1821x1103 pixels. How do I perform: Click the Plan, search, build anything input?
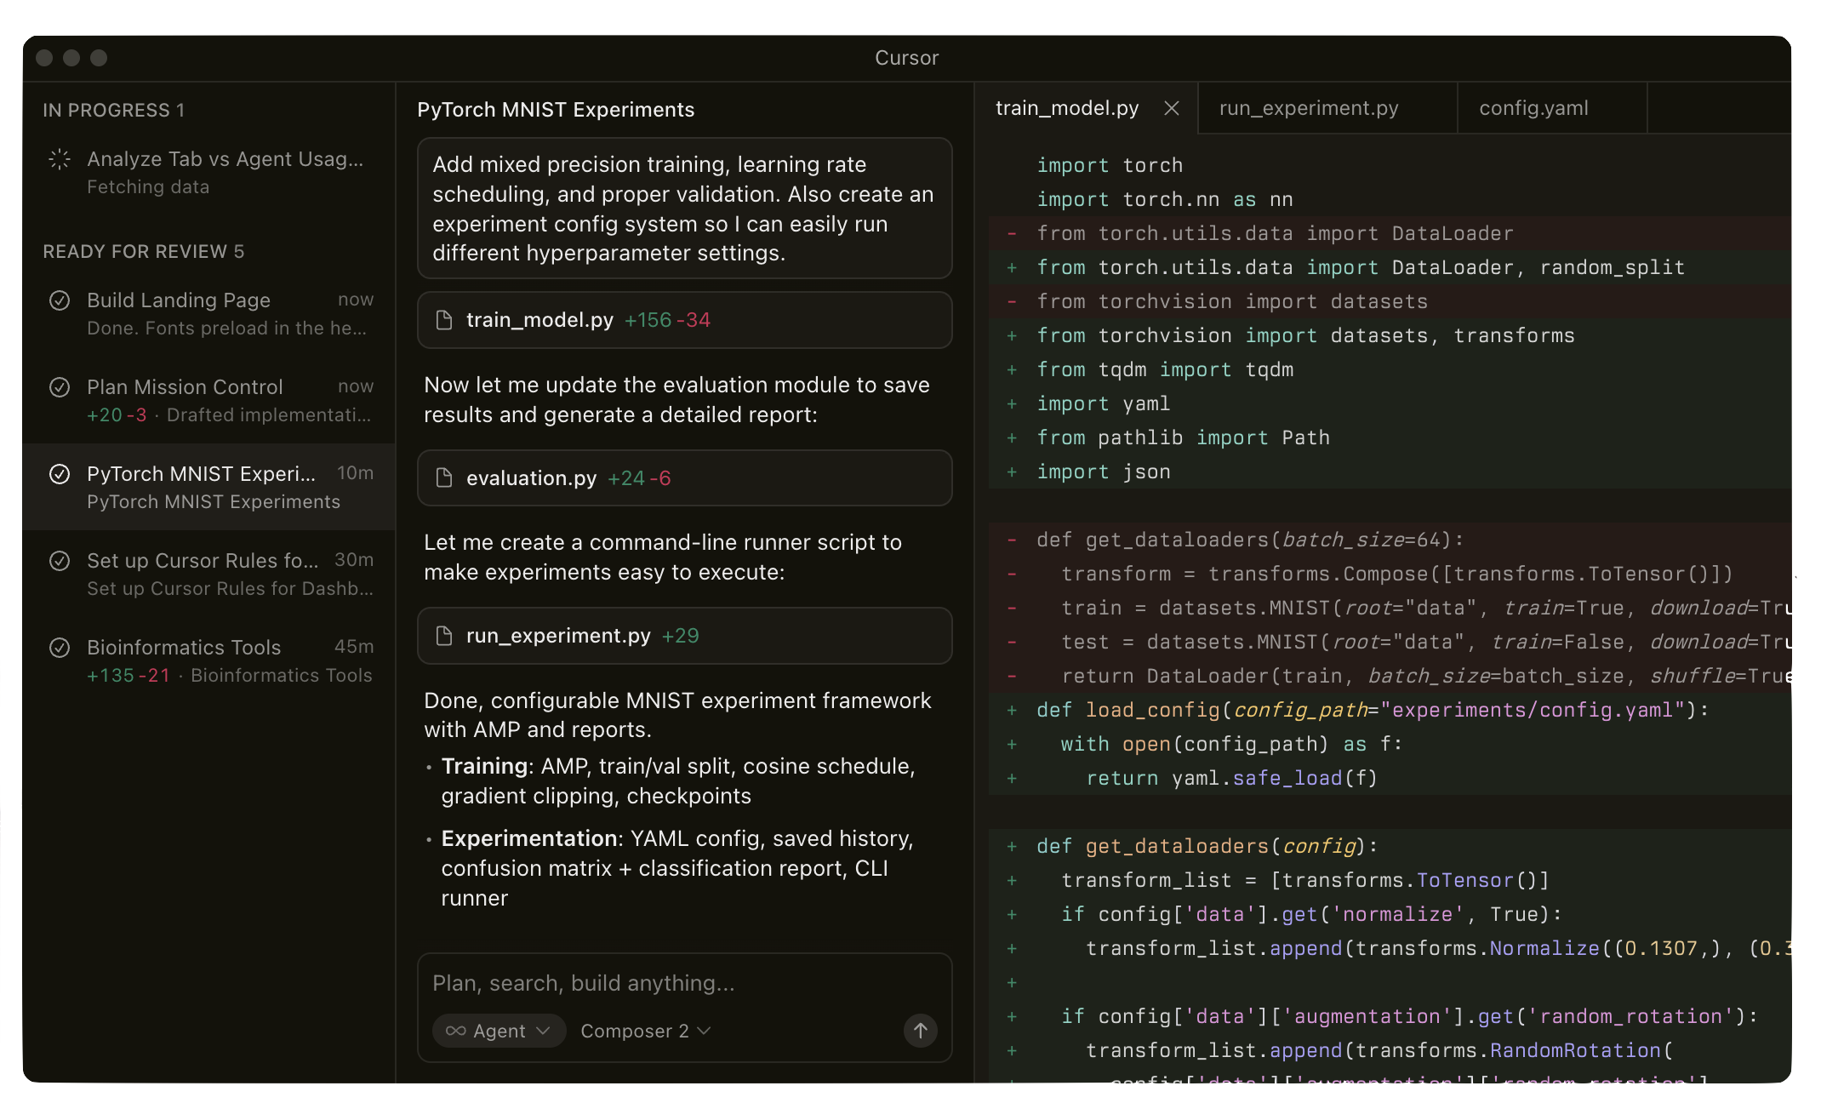(x=684, y=983)
